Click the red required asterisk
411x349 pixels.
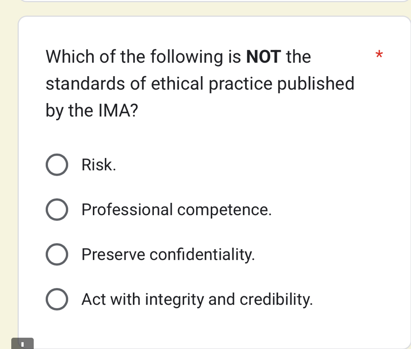coord(379,55)
